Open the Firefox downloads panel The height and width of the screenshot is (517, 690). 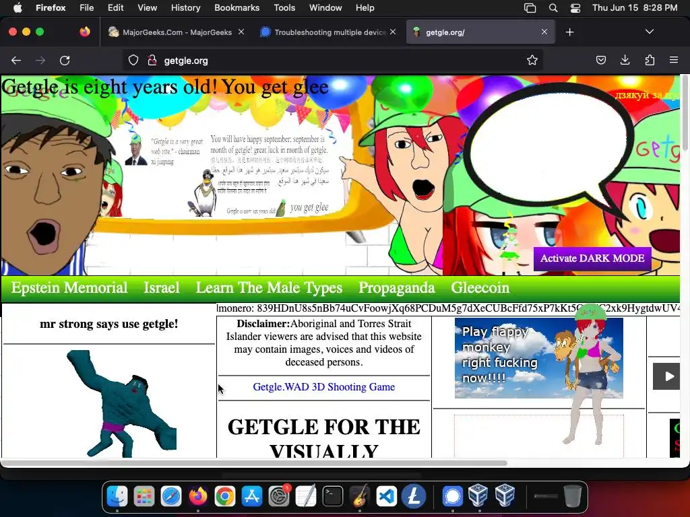[x=625, y=61]
